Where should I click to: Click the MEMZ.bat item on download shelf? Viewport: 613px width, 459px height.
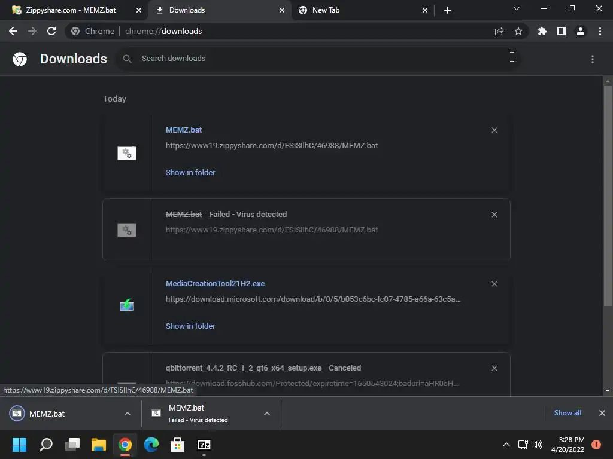[47, 414]
